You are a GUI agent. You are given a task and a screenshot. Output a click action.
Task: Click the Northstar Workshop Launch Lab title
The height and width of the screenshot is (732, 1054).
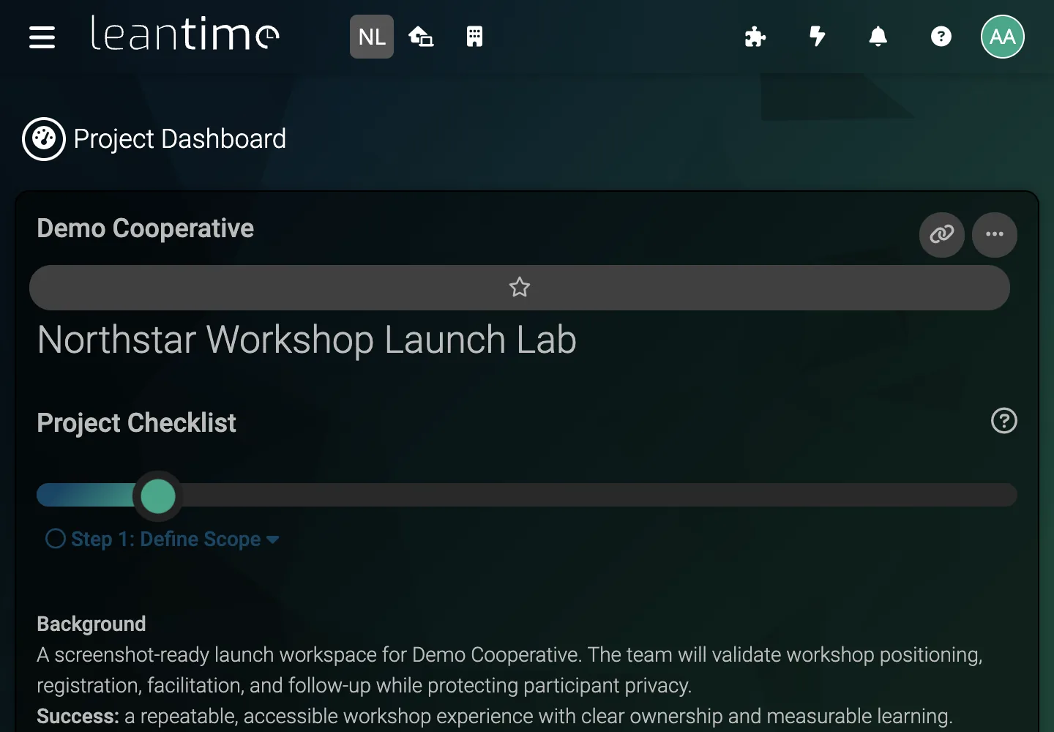[x=307, y=340]
